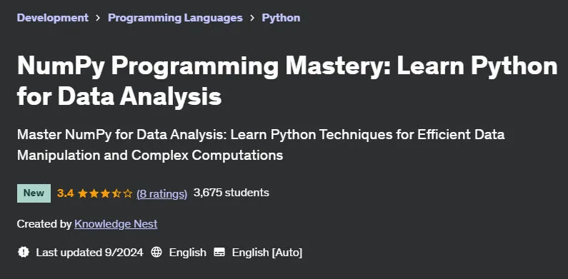This screenshot has width=568, height=279.
Task: Open Knowledge Nest instructor profile
Action: [x=116, y=224]
